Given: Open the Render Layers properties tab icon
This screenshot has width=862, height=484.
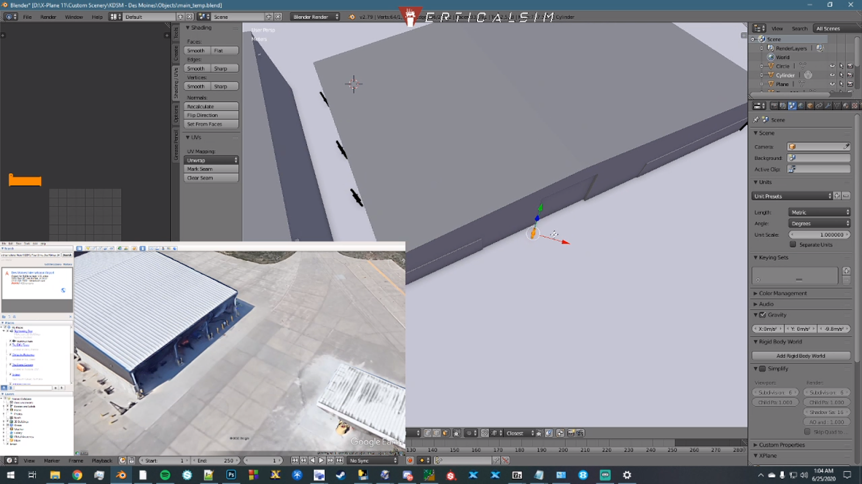Looking at the screenshot, I should pyautogui.click(x=783, y=106).
